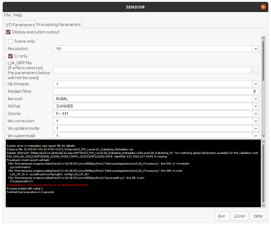Expand the Wv watermask dropdown
The height and width of the screenshot is (225, 271).
pyautogui.click(x=256, y=135)
